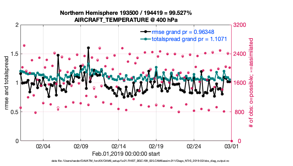Viewport: 293px width, 166px height.
Task: Click the red observation marker at bottom-right zero
Action: click(x=232, y=141)
